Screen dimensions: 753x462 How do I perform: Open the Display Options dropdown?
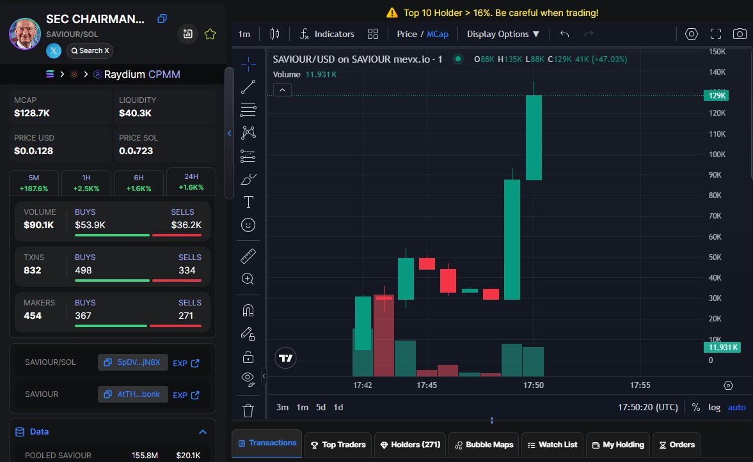pyautogui.click(x=503, y=34)
